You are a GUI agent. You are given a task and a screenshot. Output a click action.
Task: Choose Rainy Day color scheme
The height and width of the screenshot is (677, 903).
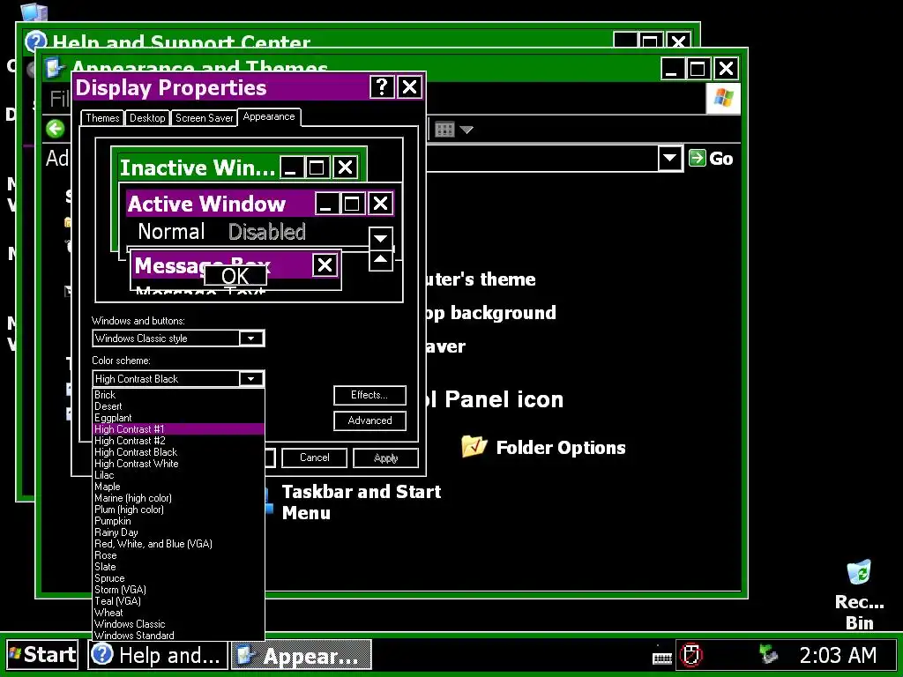(178, 532)
